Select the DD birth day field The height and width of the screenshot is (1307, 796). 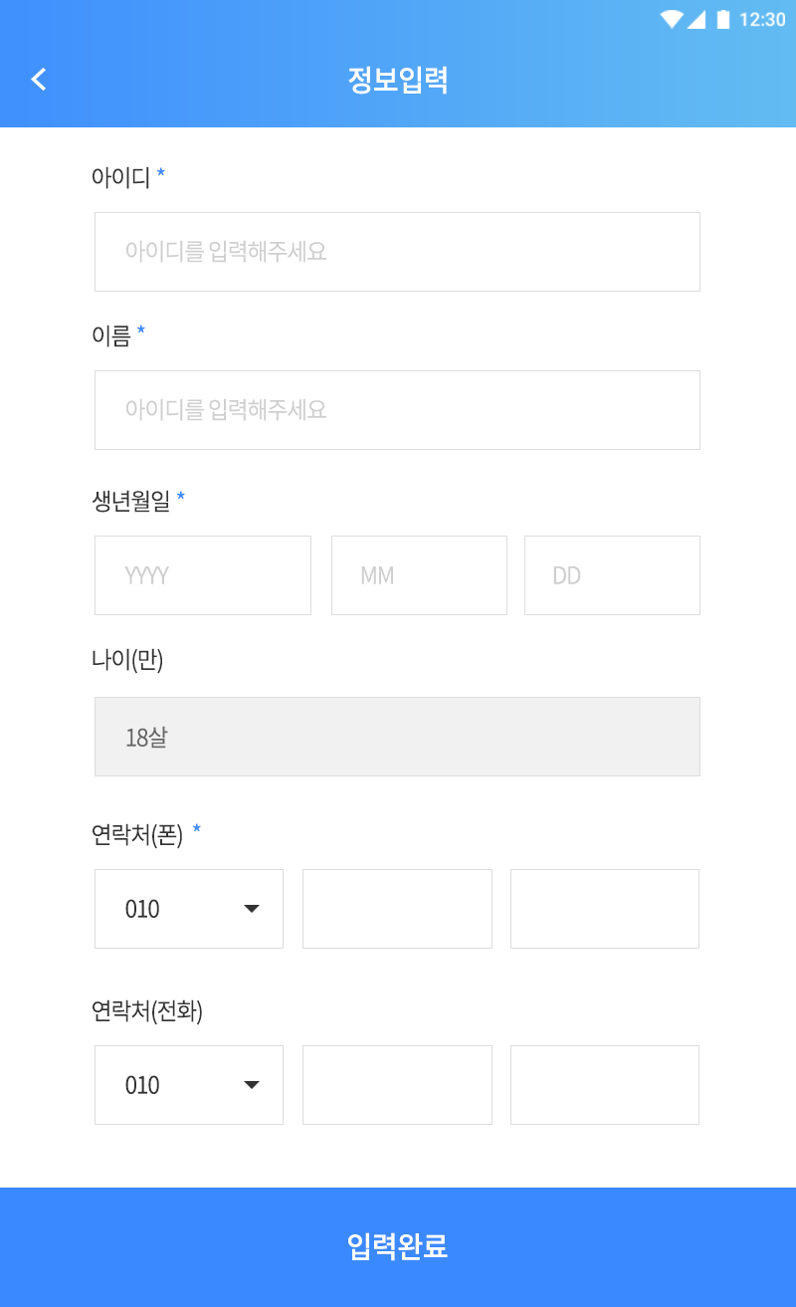612,575
